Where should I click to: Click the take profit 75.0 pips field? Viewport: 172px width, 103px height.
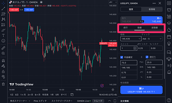pyautogui.click(x=129, y=63)
